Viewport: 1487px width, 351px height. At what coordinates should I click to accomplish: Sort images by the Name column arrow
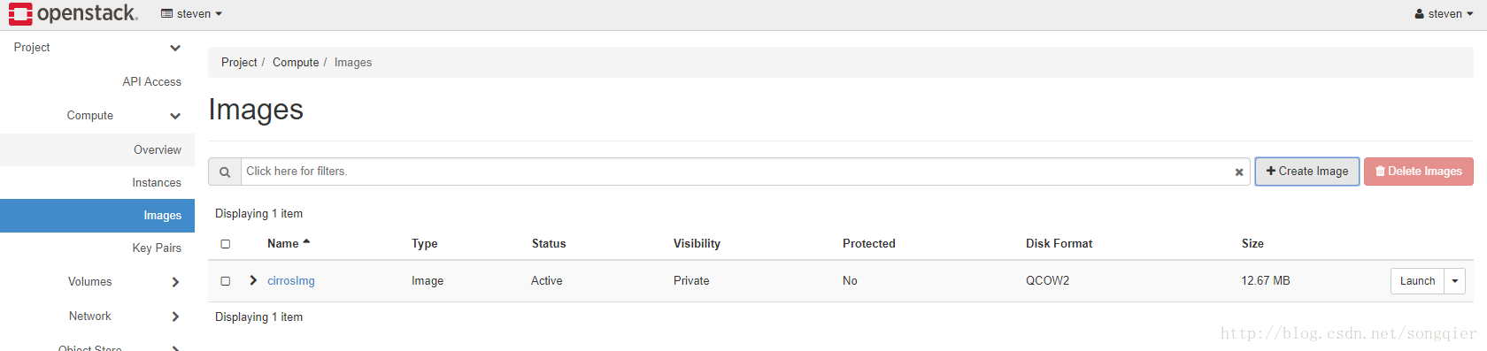click(x=306, y=242)
